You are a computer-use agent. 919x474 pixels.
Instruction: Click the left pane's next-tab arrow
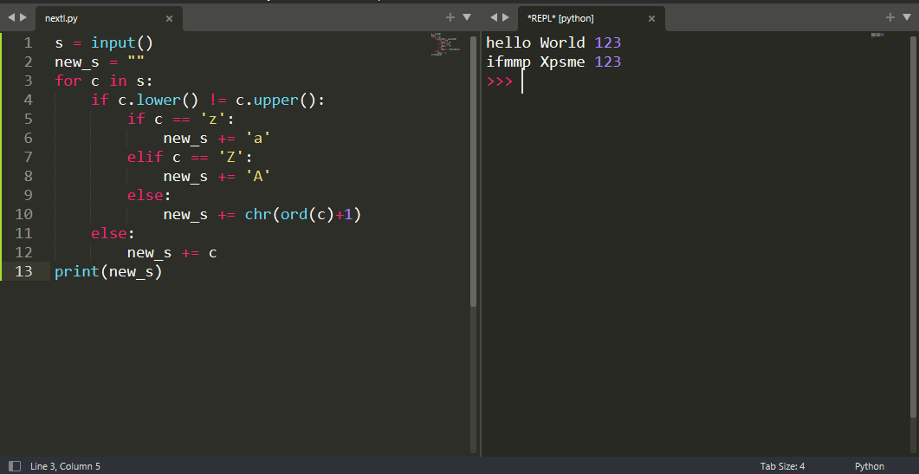tap(23, 17)
